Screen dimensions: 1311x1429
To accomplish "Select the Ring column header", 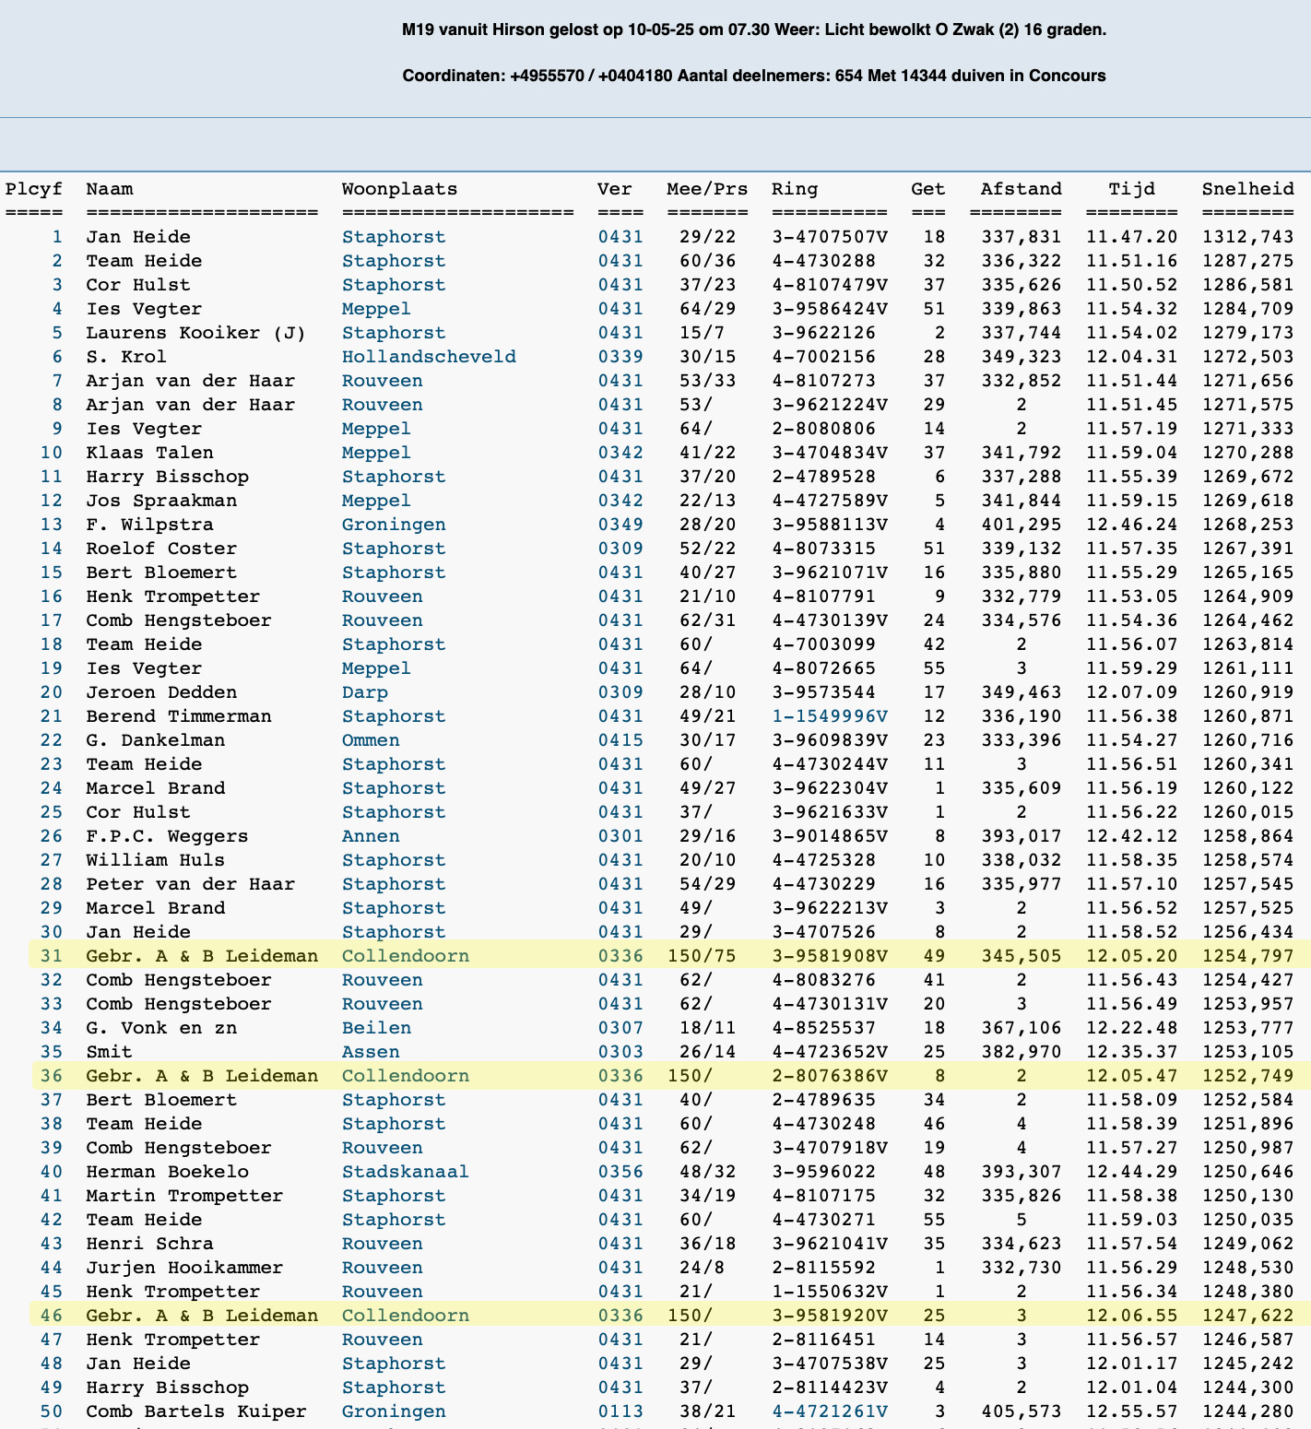I will pos(795,189).
